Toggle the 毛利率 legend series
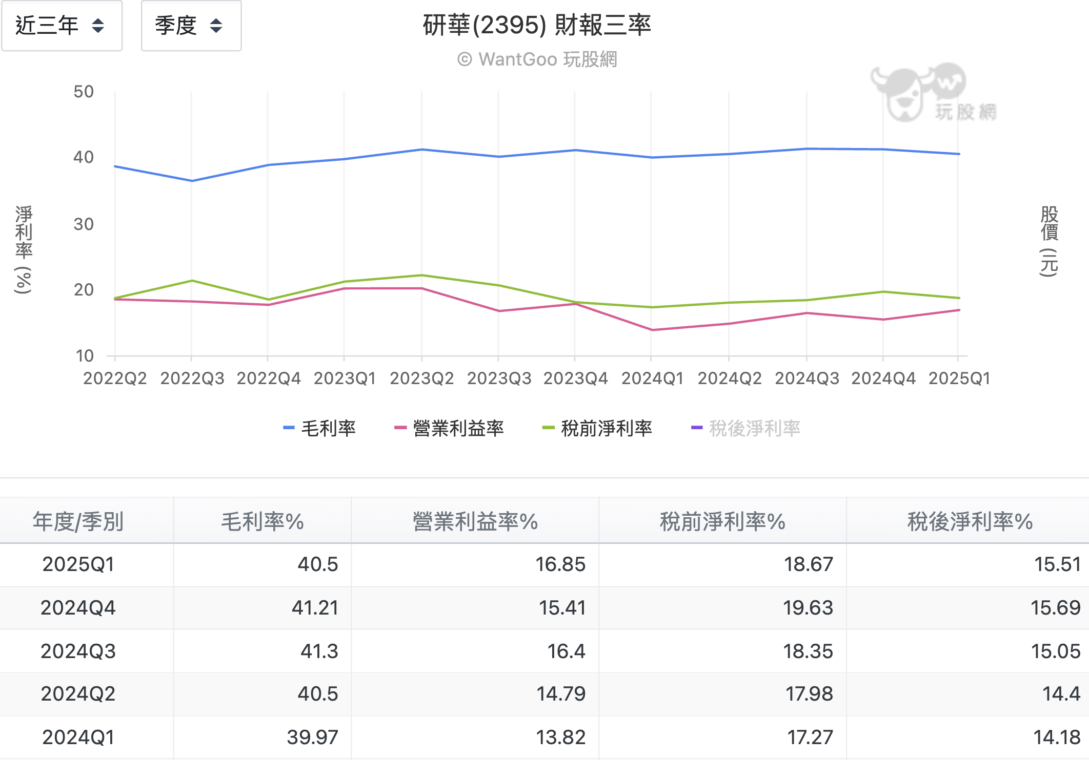This screenshot has width=1089, height=760. pos(328,428)
